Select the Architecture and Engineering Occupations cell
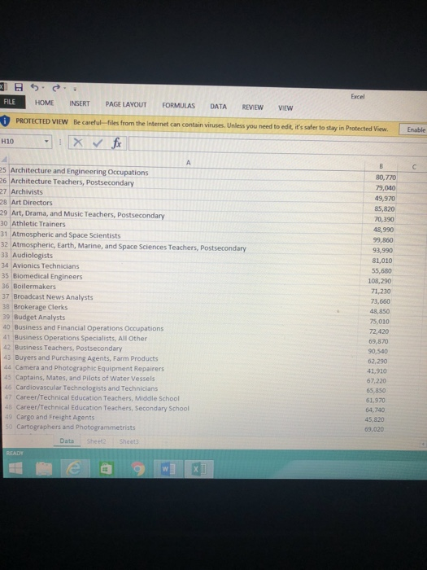The image size is (427, 570). pyautogui.click(x=186, y=173)
